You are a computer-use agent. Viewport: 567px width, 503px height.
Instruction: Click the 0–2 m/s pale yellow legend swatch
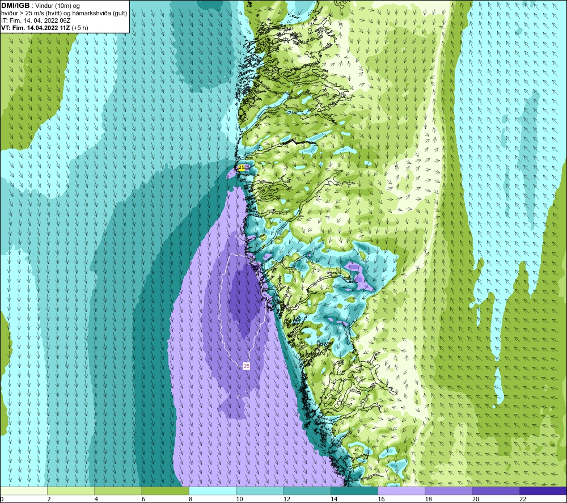pos(24,491)
